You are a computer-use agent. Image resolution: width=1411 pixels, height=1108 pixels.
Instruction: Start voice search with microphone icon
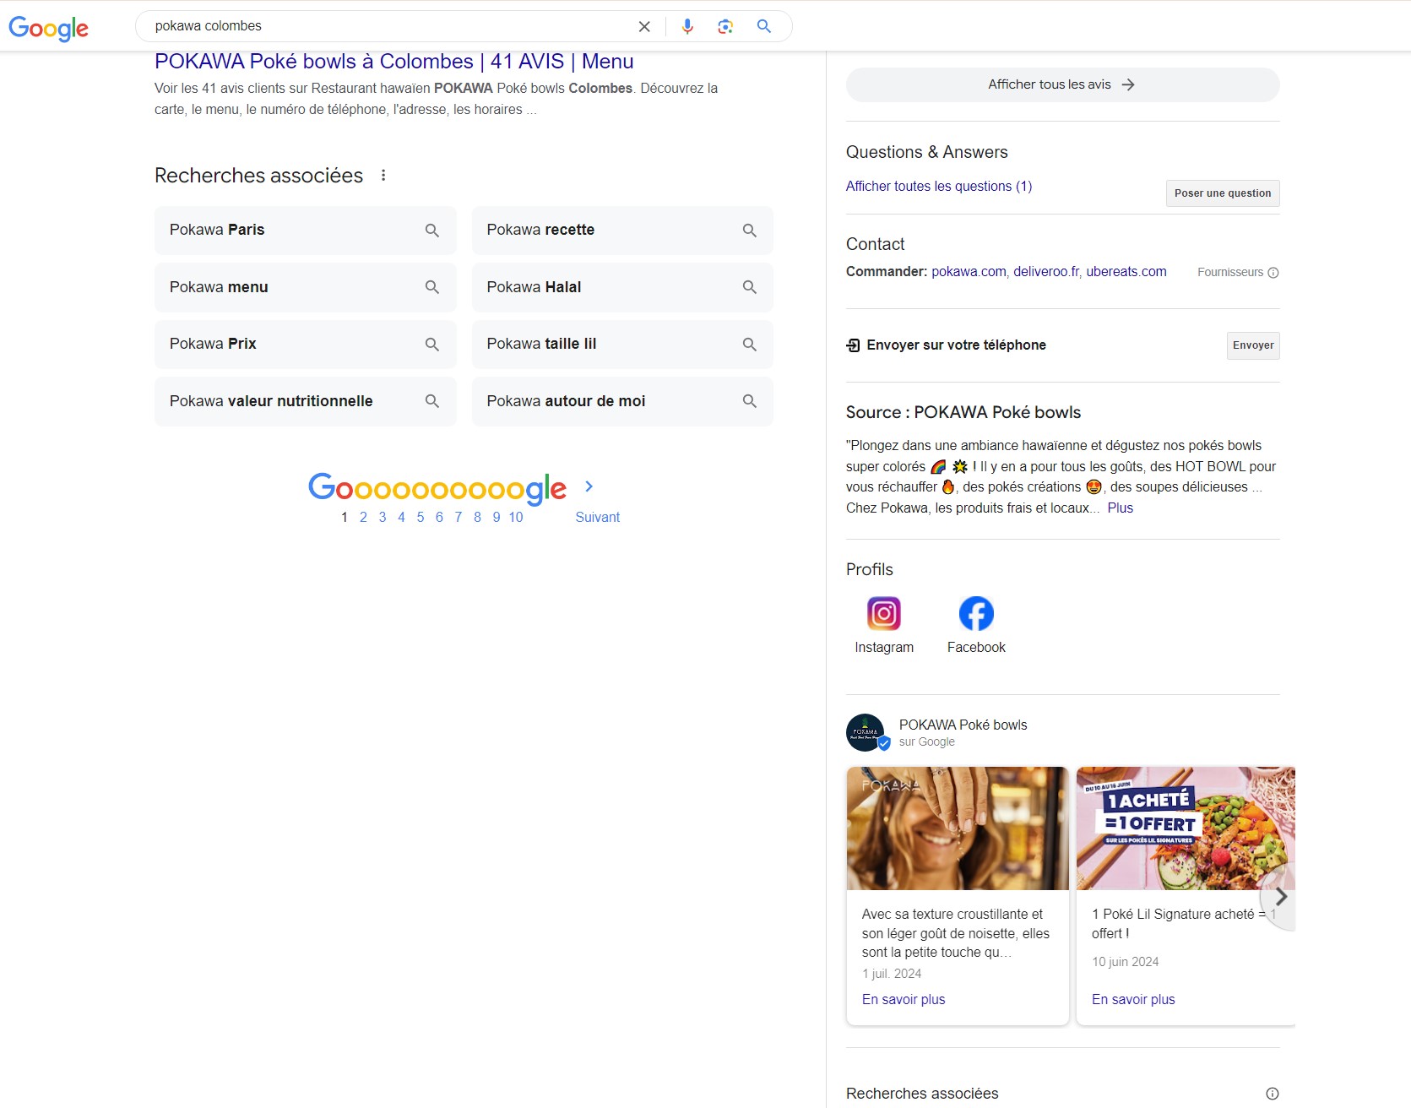(687, 26)
